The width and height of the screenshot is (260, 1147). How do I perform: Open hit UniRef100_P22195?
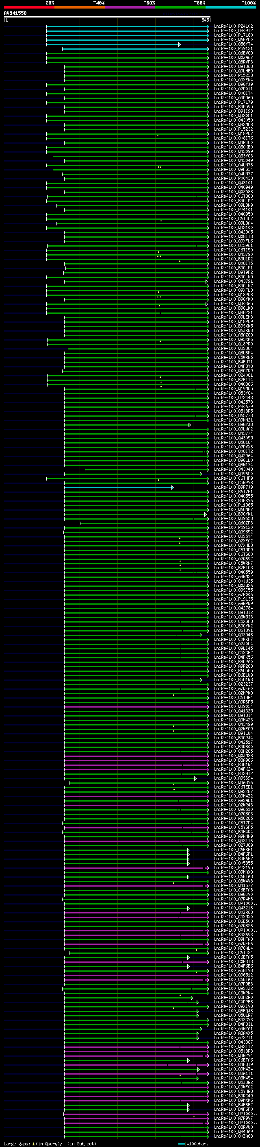coord(233,868)
